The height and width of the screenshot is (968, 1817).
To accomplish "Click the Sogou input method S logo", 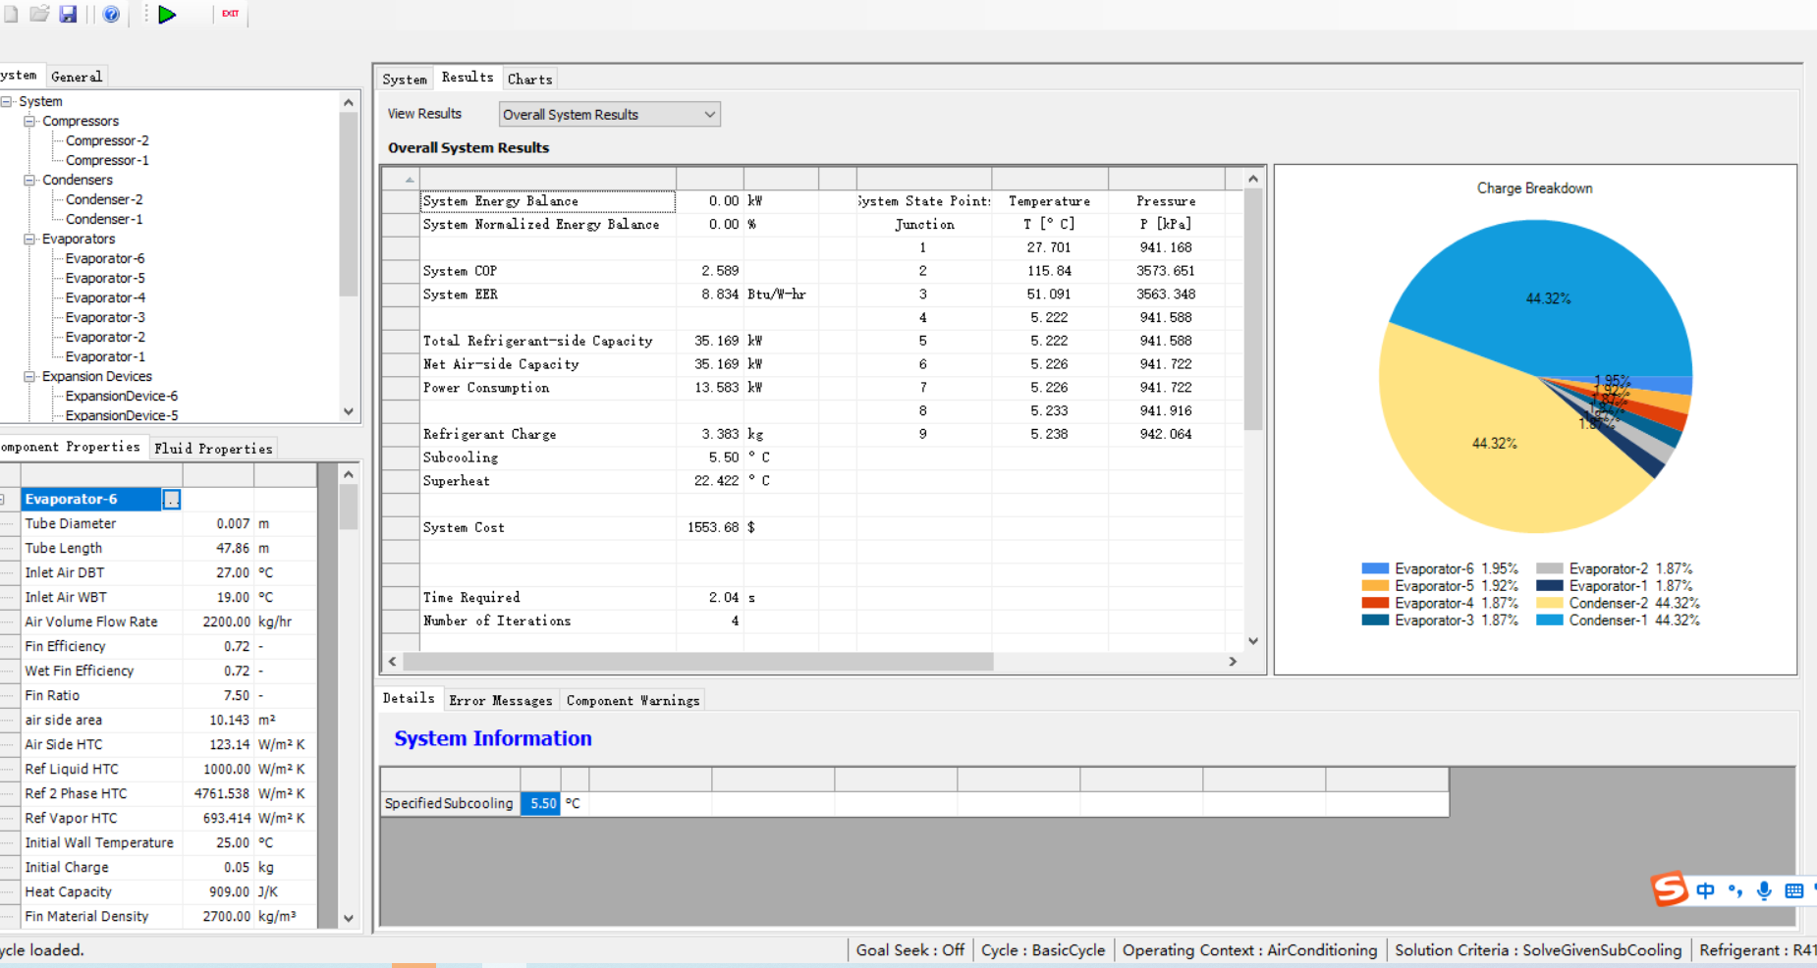I will pos(1669,889).
